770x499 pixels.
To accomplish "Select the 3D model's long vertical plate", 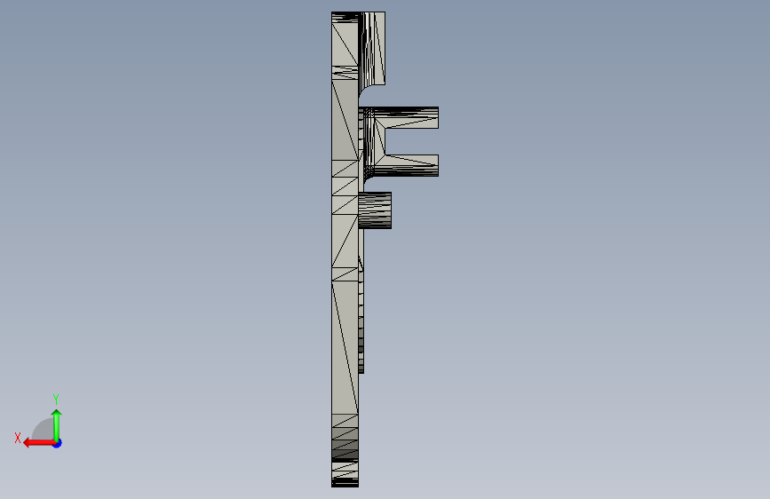I will (x=345, y=249).
